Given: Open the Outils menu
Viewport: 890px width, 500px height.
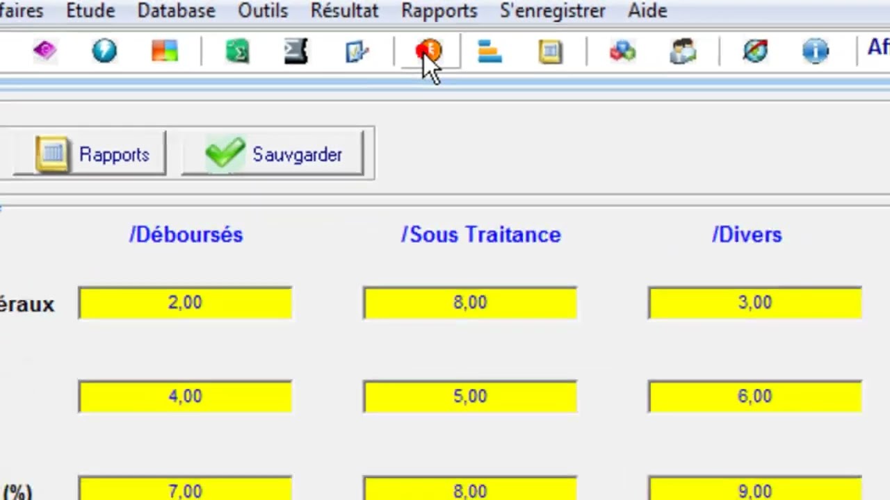Looking at the screenshot, I should tap(263, 10).
